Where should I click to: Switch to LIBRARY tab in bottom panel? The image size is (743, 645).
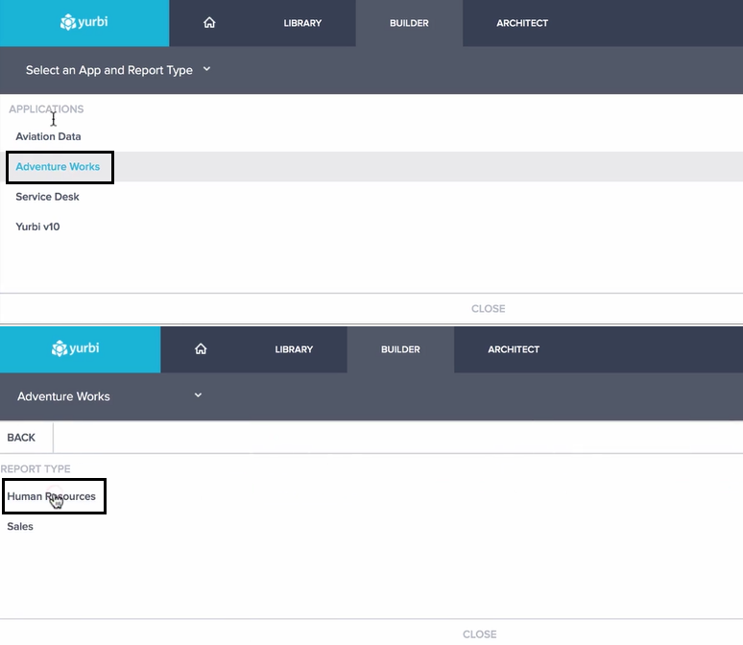294,349
